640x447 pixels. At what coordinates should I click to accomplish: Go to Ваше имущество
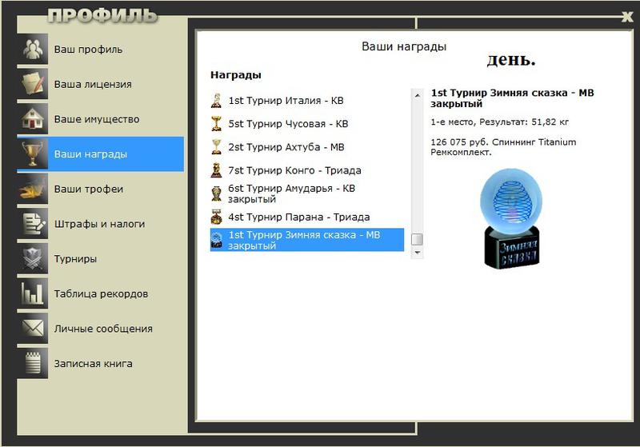coord(101,119)
